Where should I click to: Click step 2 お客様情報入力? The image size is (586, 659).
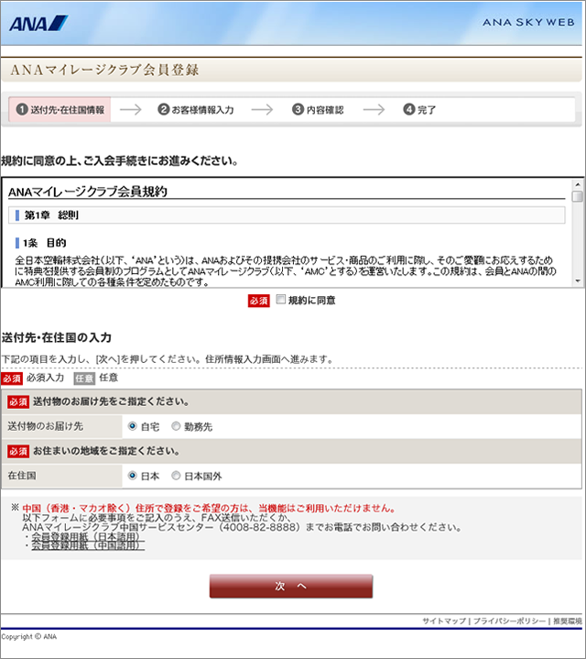(196, 110)
